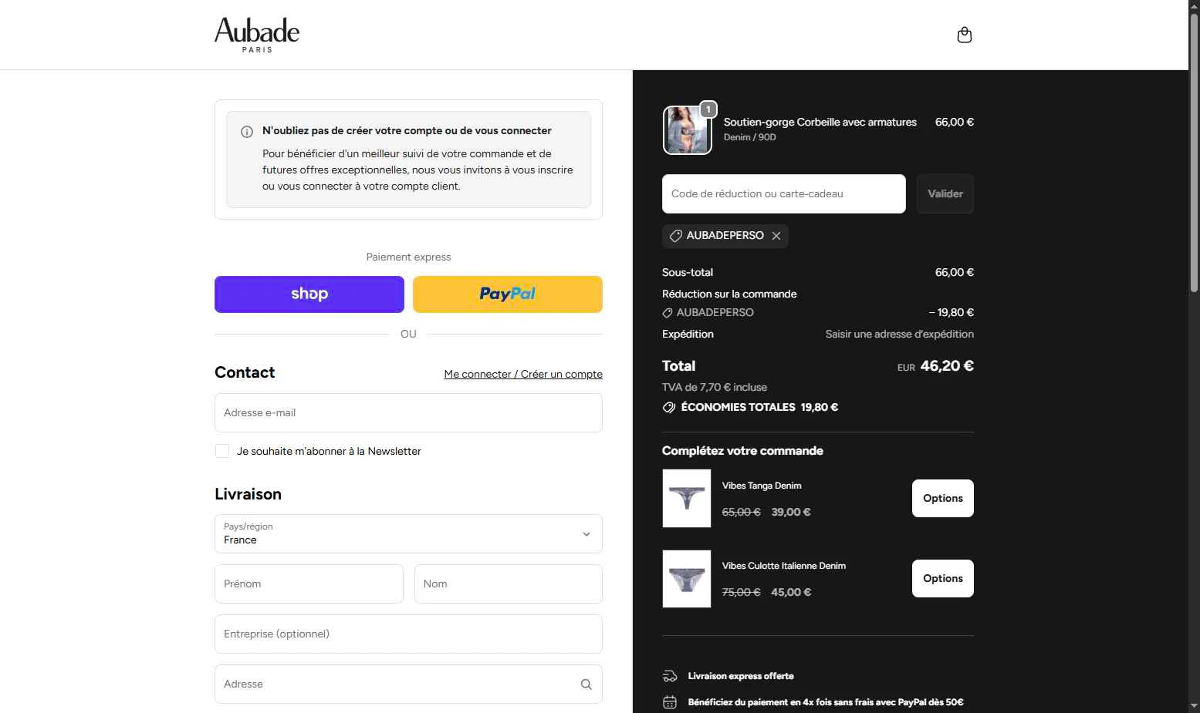Click Valider to apply discount code
The height and width of the screenshot is (713, 1200).
point(945,193)
